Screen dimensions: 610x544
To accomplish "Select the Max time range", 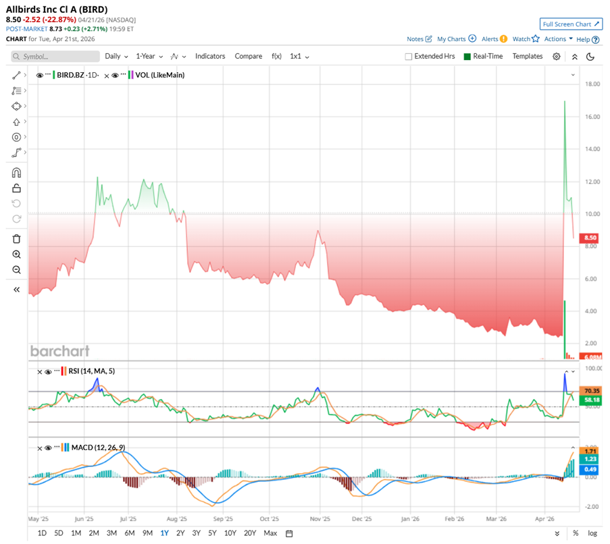I will (270, 533).
